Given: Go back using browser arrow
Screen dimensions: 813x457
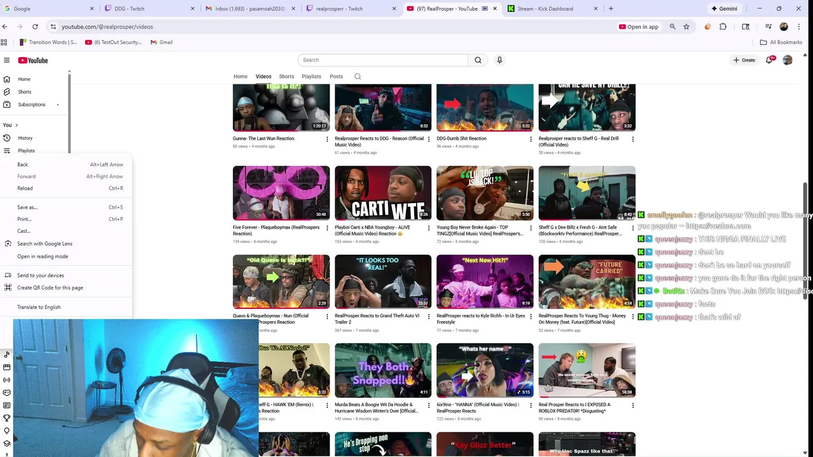Looking at the screenshot, I should 5,27.
